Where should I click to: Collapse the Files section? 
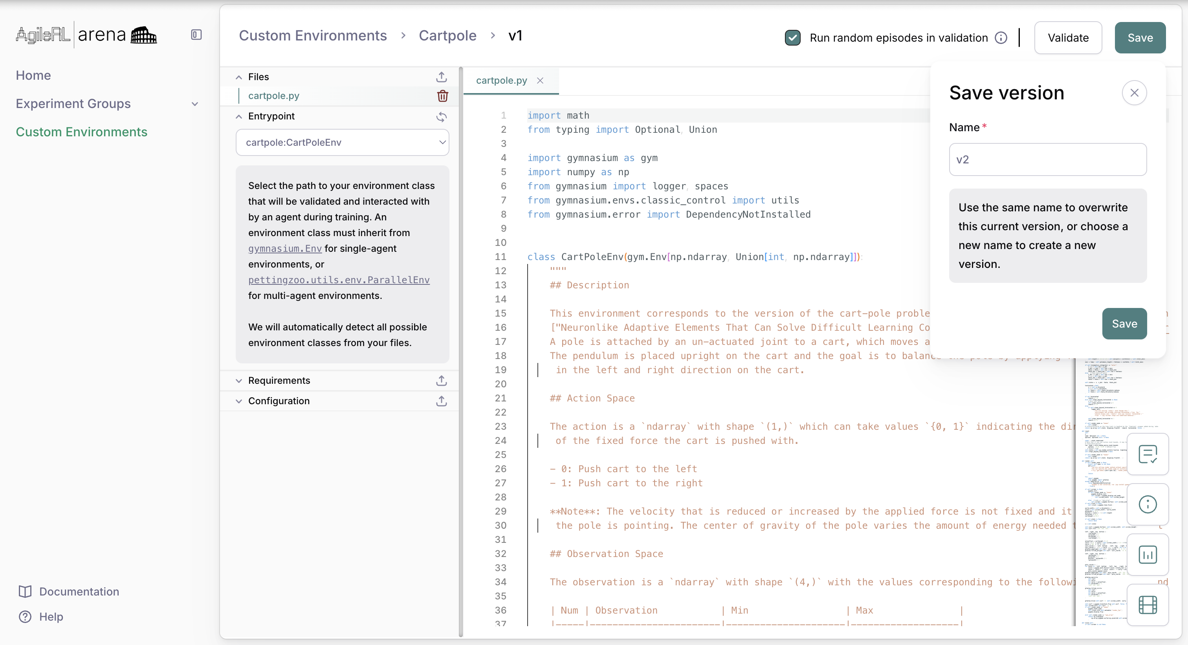coord(239,77)
